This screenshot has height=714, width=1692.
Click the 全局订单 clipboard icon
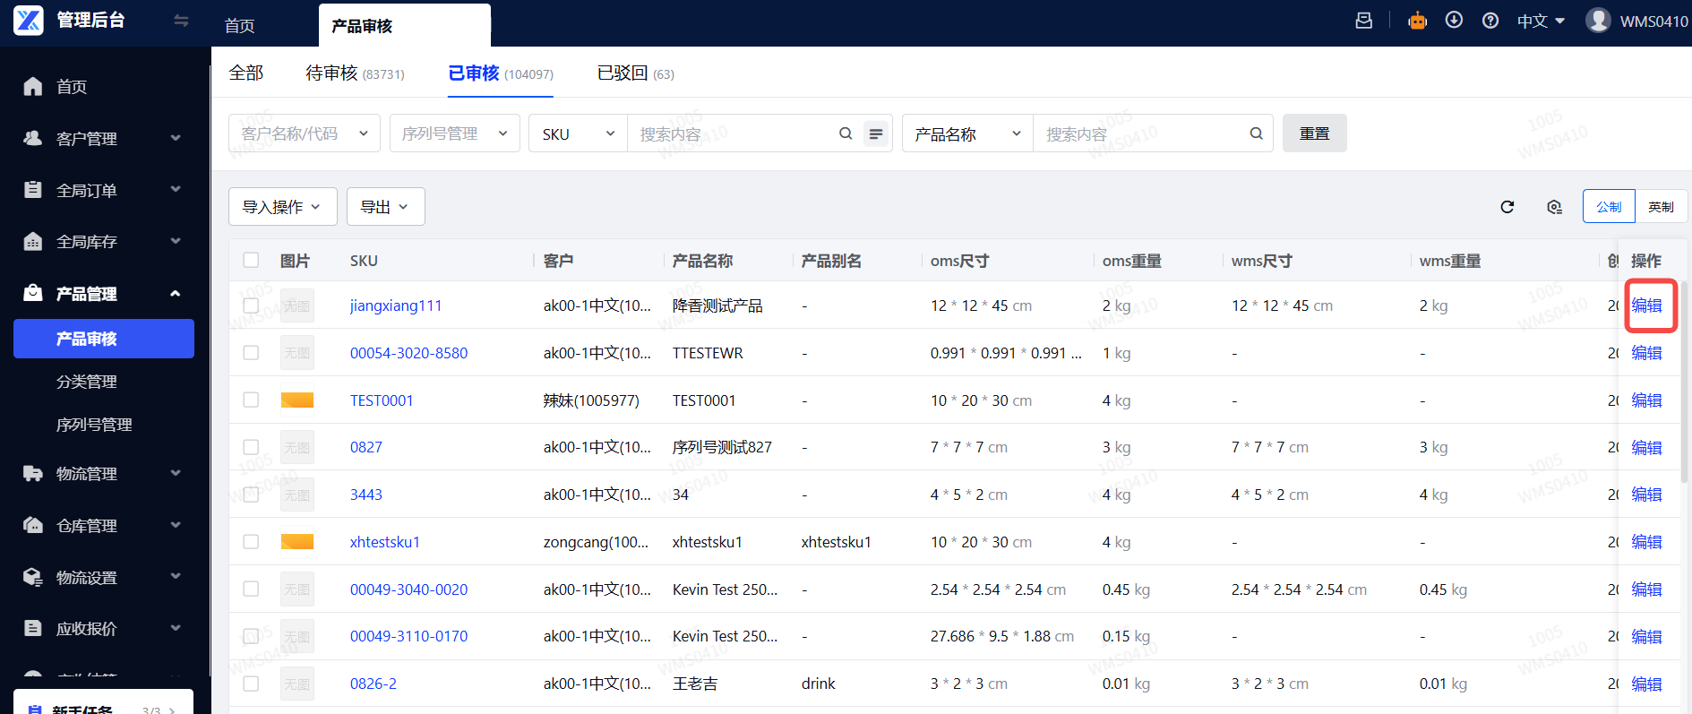coord(33,189)
